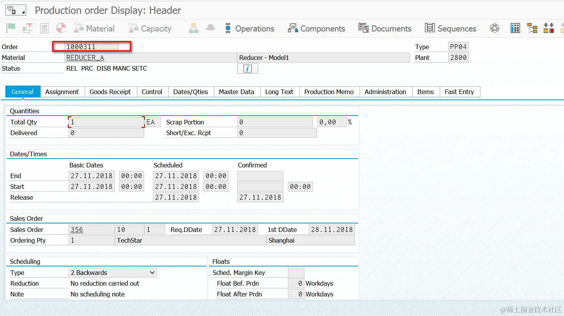Click the scheduled End date field
Screen dimensions: 564x316
coord(176,176)
